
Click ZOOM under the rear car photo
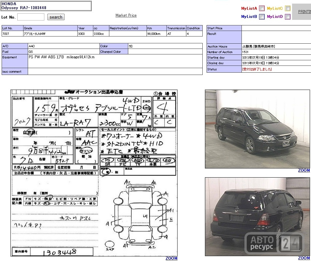point(304,258)
